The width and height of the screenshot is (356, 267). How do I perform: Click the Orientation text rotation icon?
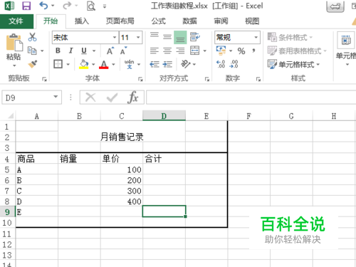coord(186,64)
